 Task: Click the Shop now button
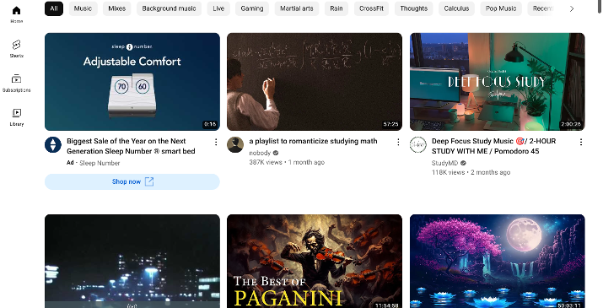pos(132,181)
